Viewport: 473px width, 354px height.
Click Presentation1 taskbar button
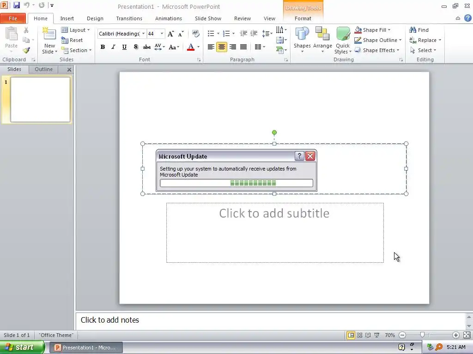tap(86, 348)
